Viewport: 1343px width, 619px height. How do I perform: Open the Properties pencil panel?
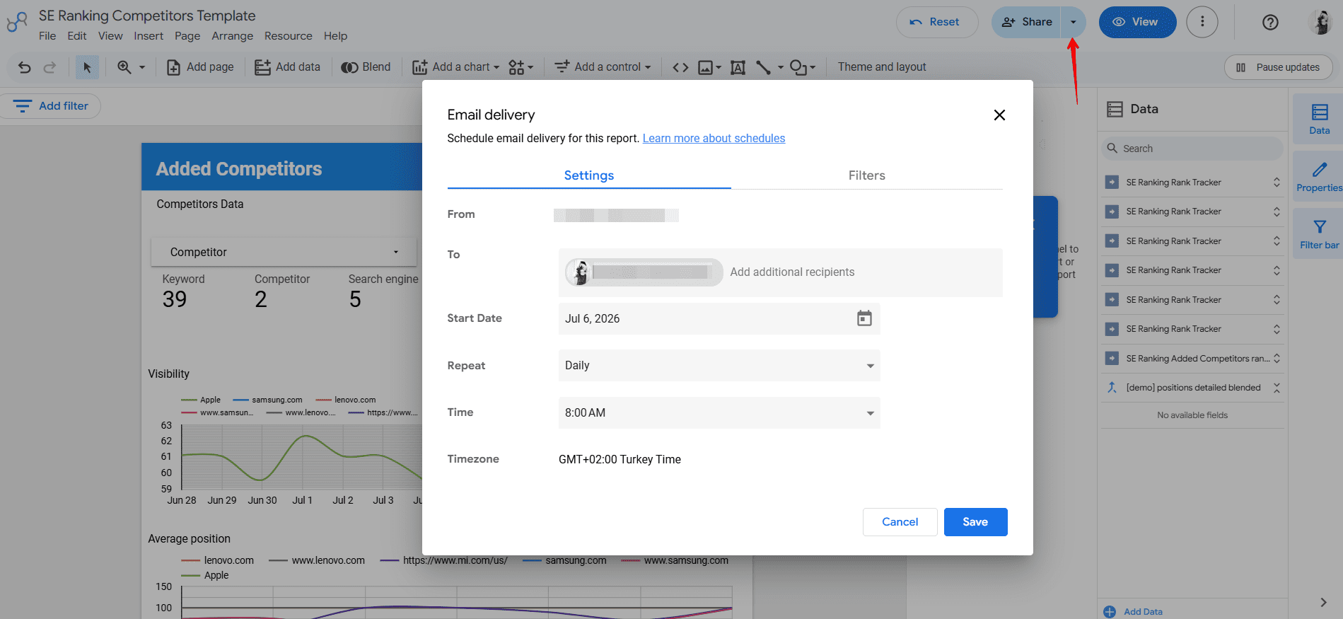coord(1319,176)
